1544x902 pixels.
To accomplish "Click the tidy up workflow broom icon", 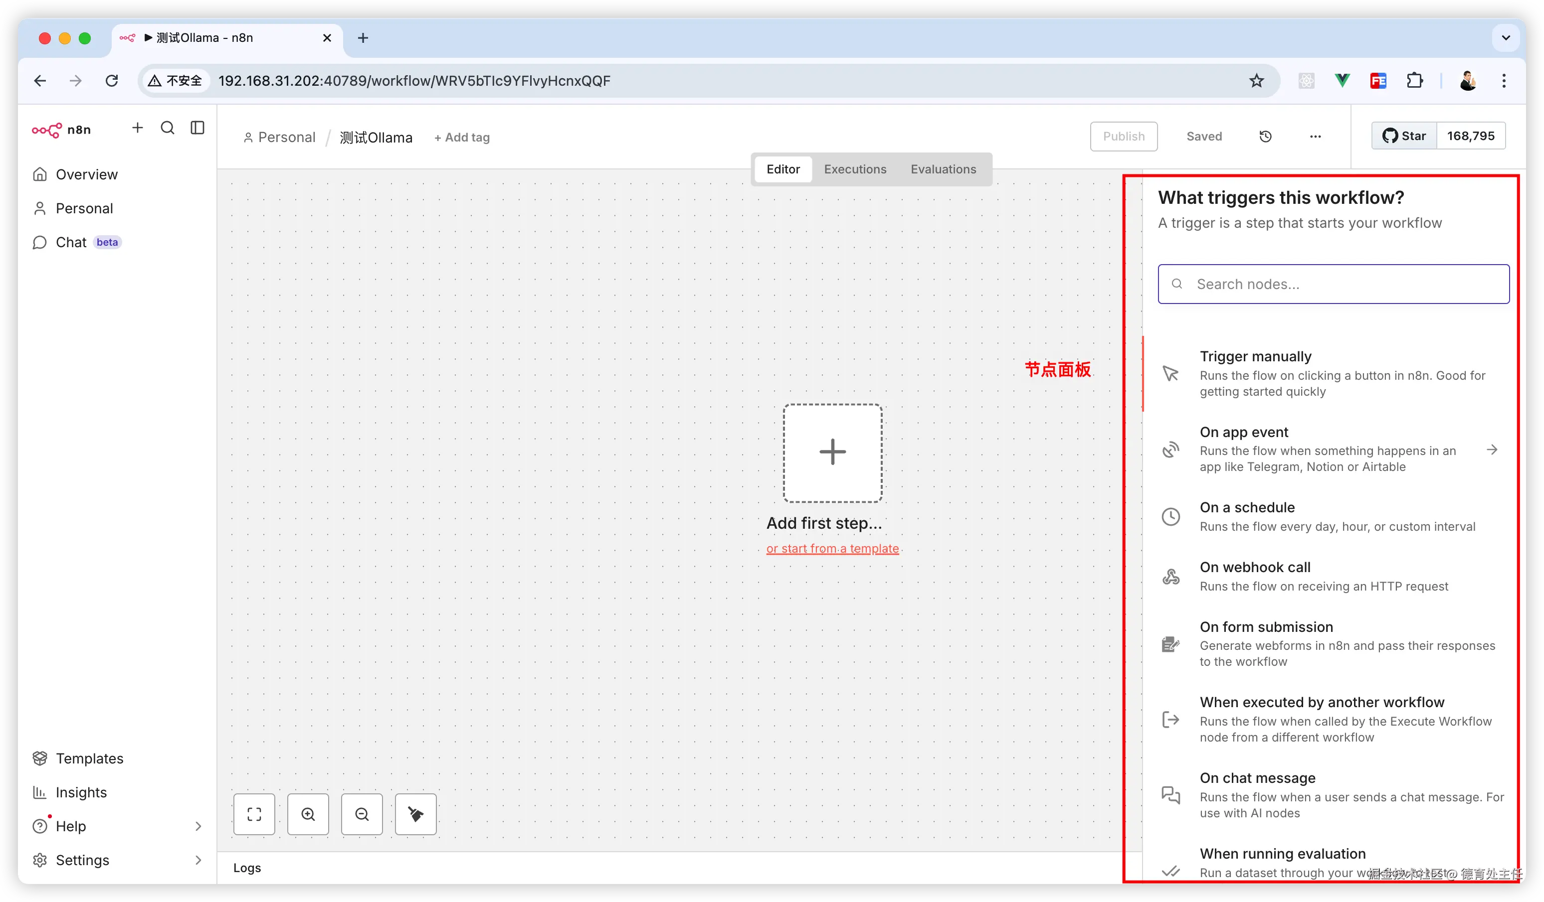I will click(416, 814).
